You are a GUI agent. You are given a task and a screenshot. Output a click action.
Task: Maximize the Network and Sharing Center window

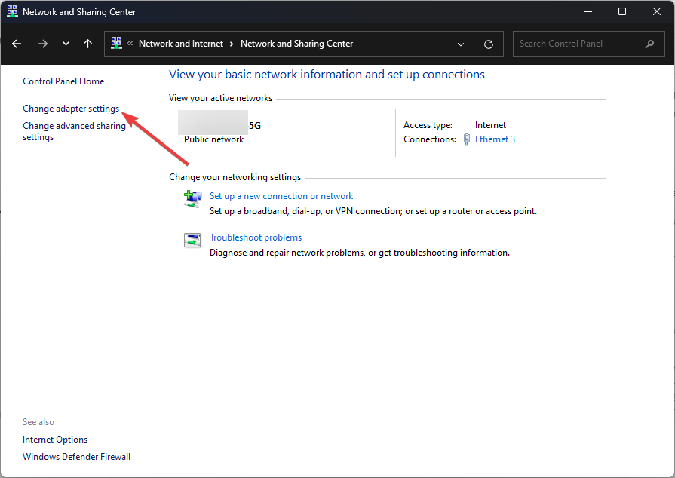[x=622, y=11]
